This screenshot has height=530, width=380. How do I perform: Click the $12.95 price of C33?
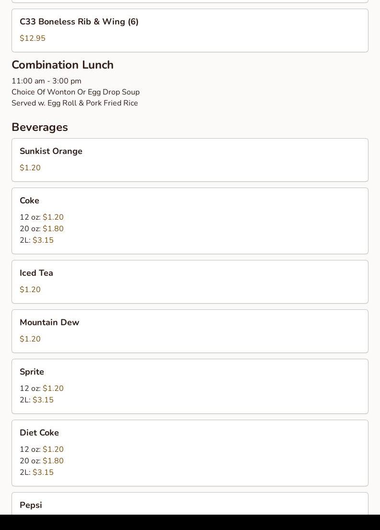(32, 38)
